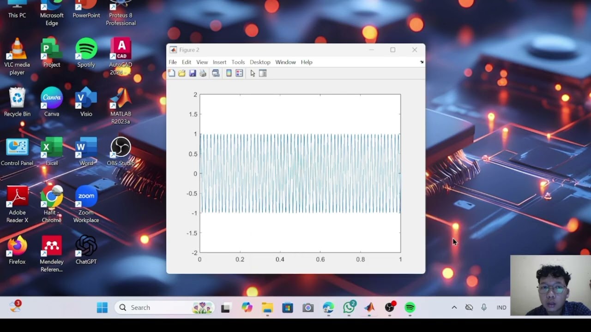591x332 pixels.
Task: Open WhatsApp from the taskbar
Action: click(x=349, y=308)
